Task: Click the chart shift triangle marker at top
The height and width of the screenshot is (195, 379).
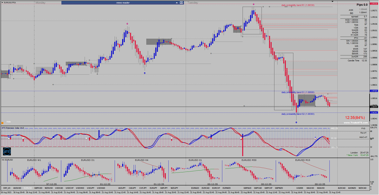Action: click(333, 1)
